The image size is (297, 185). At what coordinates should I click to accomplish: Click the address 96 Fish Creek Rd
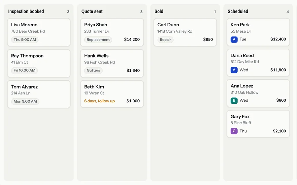99,62
